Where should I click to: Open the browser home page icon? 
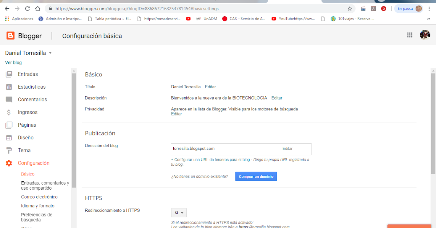[x=38, y=8]
